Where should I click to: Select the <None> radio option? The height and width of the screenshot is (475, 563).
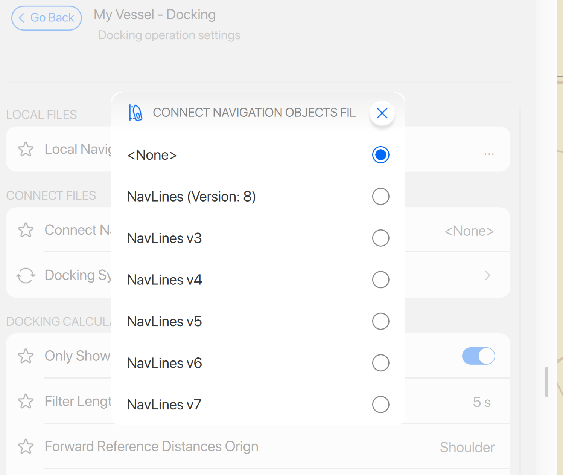[380, 155]
